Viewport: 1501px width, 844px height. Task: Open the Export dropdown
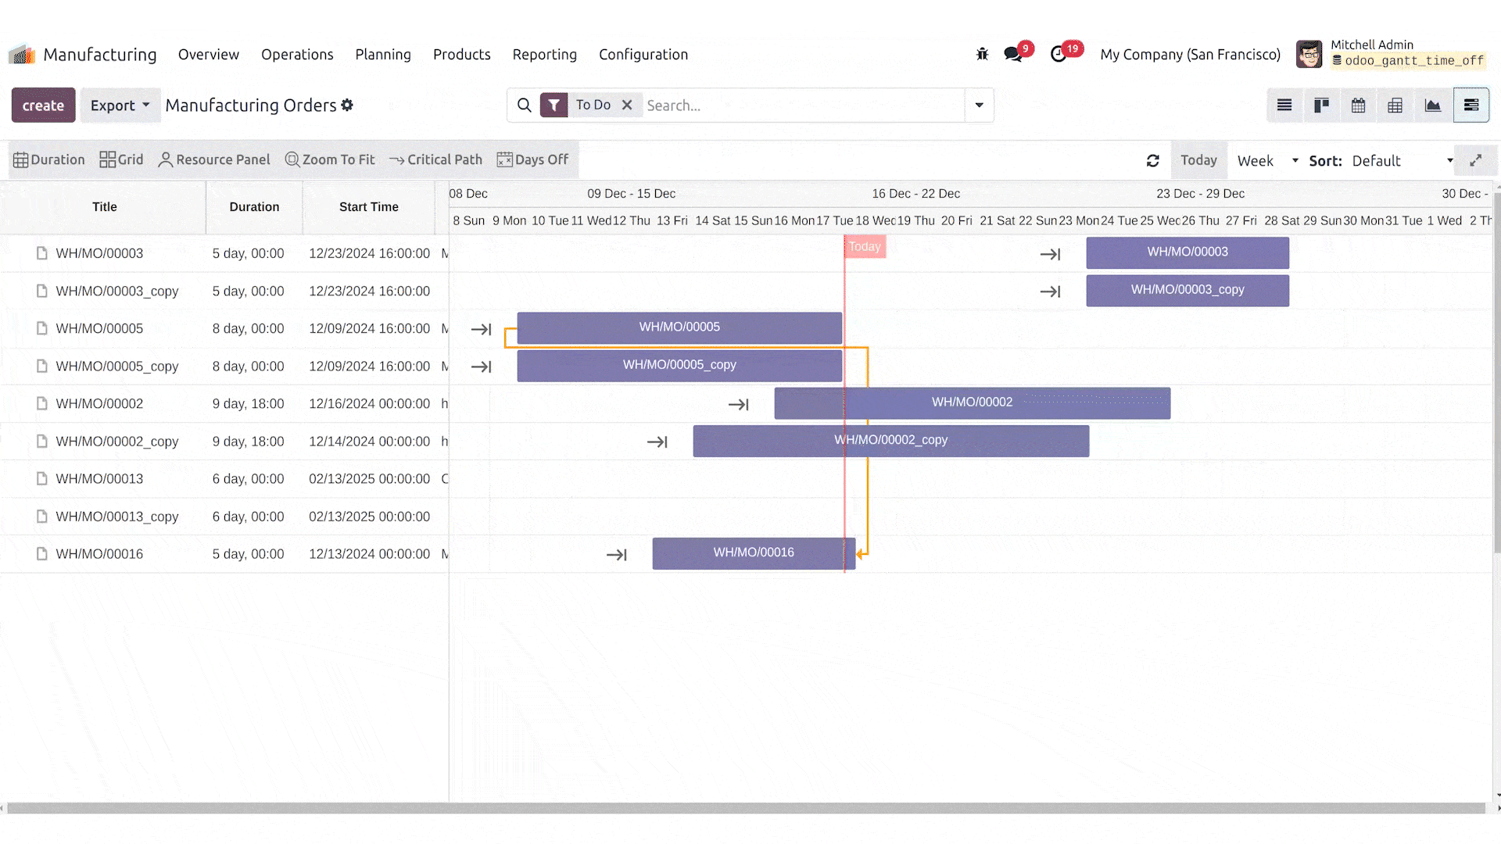click(x=120, y=105)
